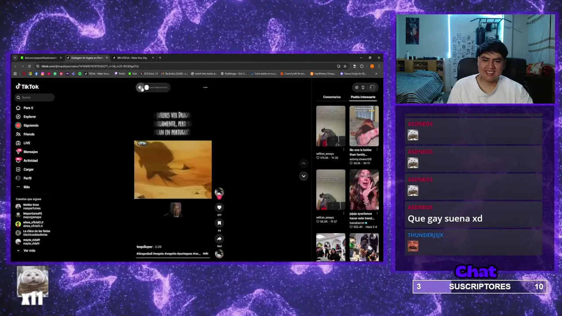Click the TikTok logo

pyautogui.click(x=27, y=86)
